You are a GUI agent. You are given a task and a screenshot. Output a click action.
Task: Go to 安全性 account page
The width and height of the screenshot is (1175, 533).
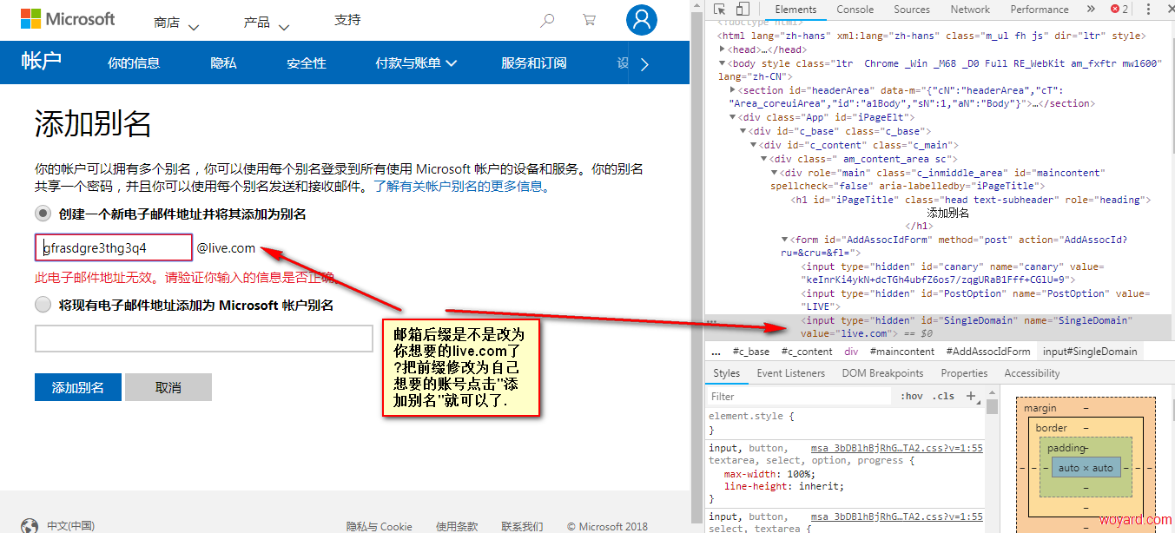(307, 63)
